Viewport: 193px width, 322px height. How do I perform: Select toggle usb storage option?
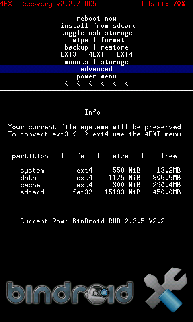click(x=96, y=33)
